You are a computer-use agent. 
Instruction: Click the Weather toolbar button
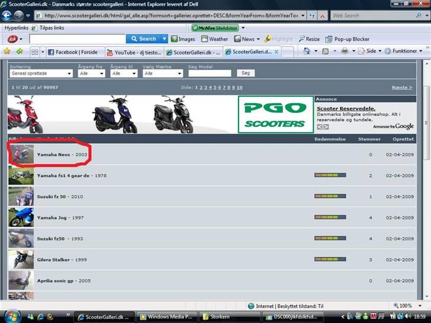tap(214, 39)
